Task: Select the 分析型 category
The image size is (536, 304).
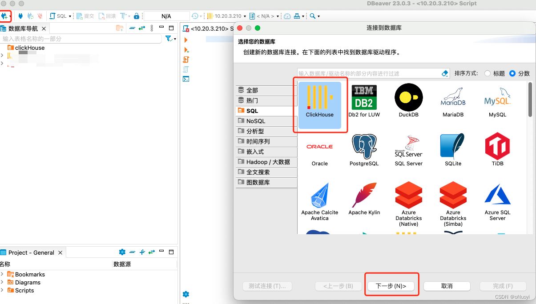Action: (266, 131)
